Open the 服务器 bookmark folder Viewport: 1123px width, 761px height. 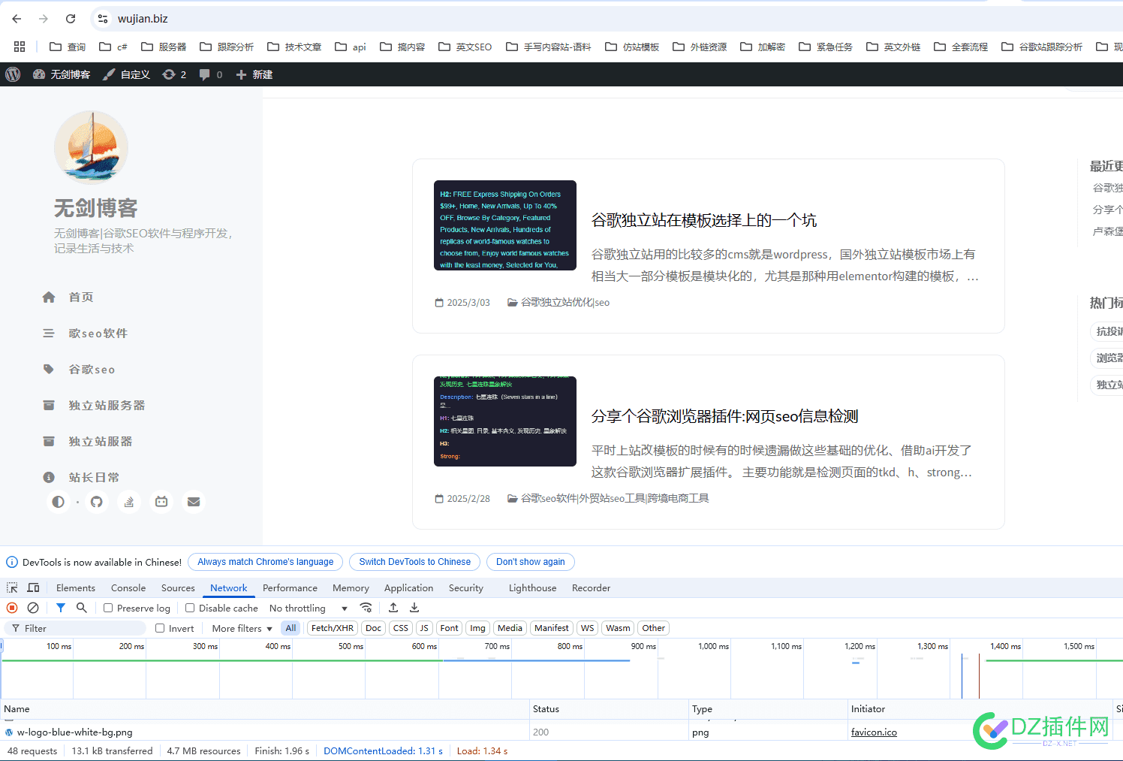pos(164,47)
